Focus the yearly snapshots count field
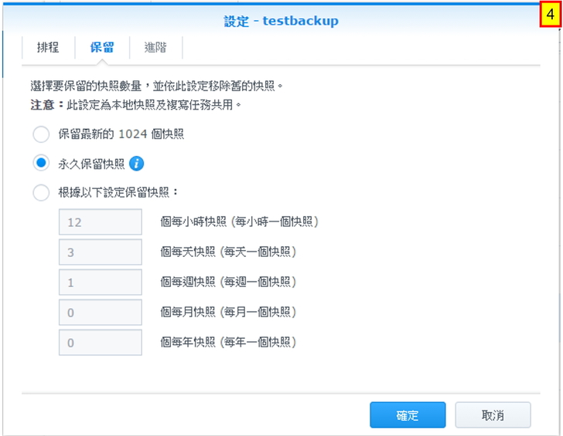Image resolution: width=563 pixels, height=436 pixels. 100,343
